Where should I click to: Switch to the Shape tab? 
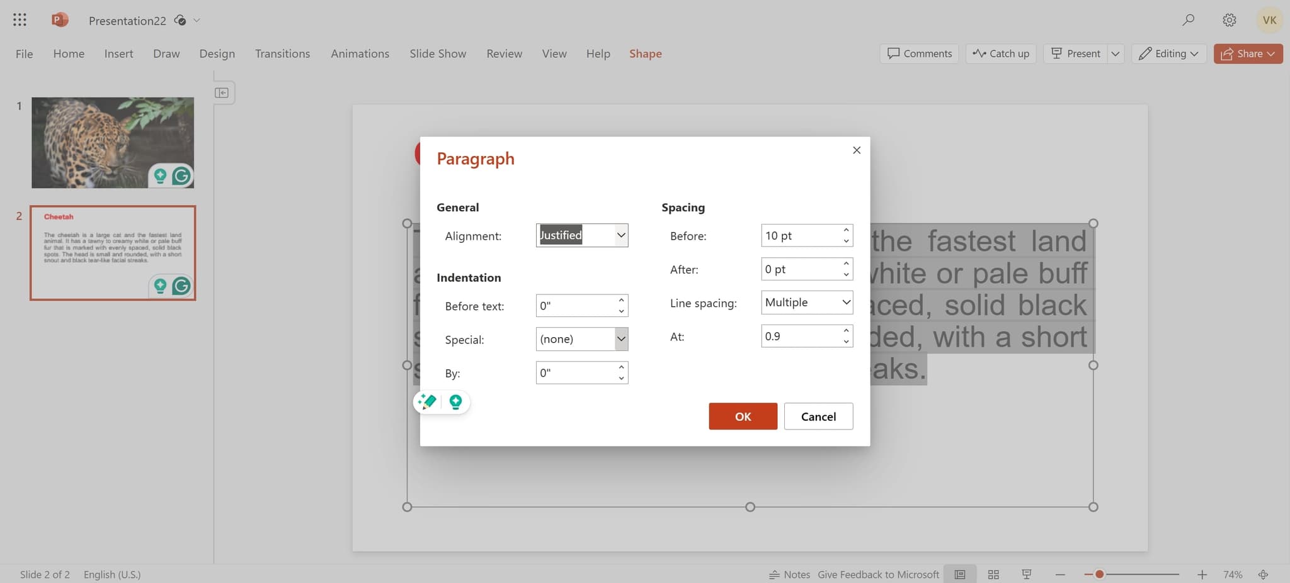coord(645,53)
